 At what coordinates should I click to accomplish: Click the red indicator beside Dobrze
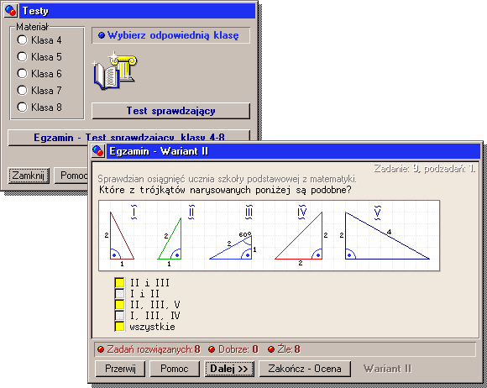(212, 349)
